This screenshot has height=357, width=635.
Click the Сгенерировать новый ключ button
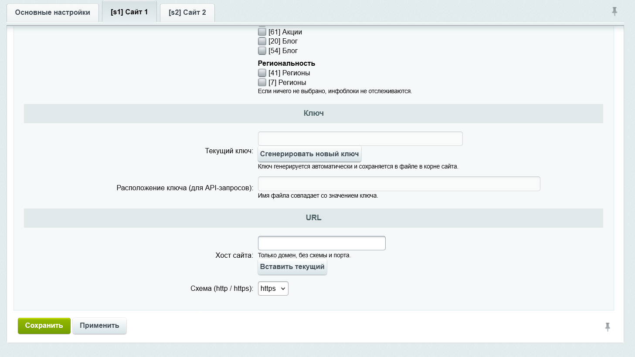(309, 154)
